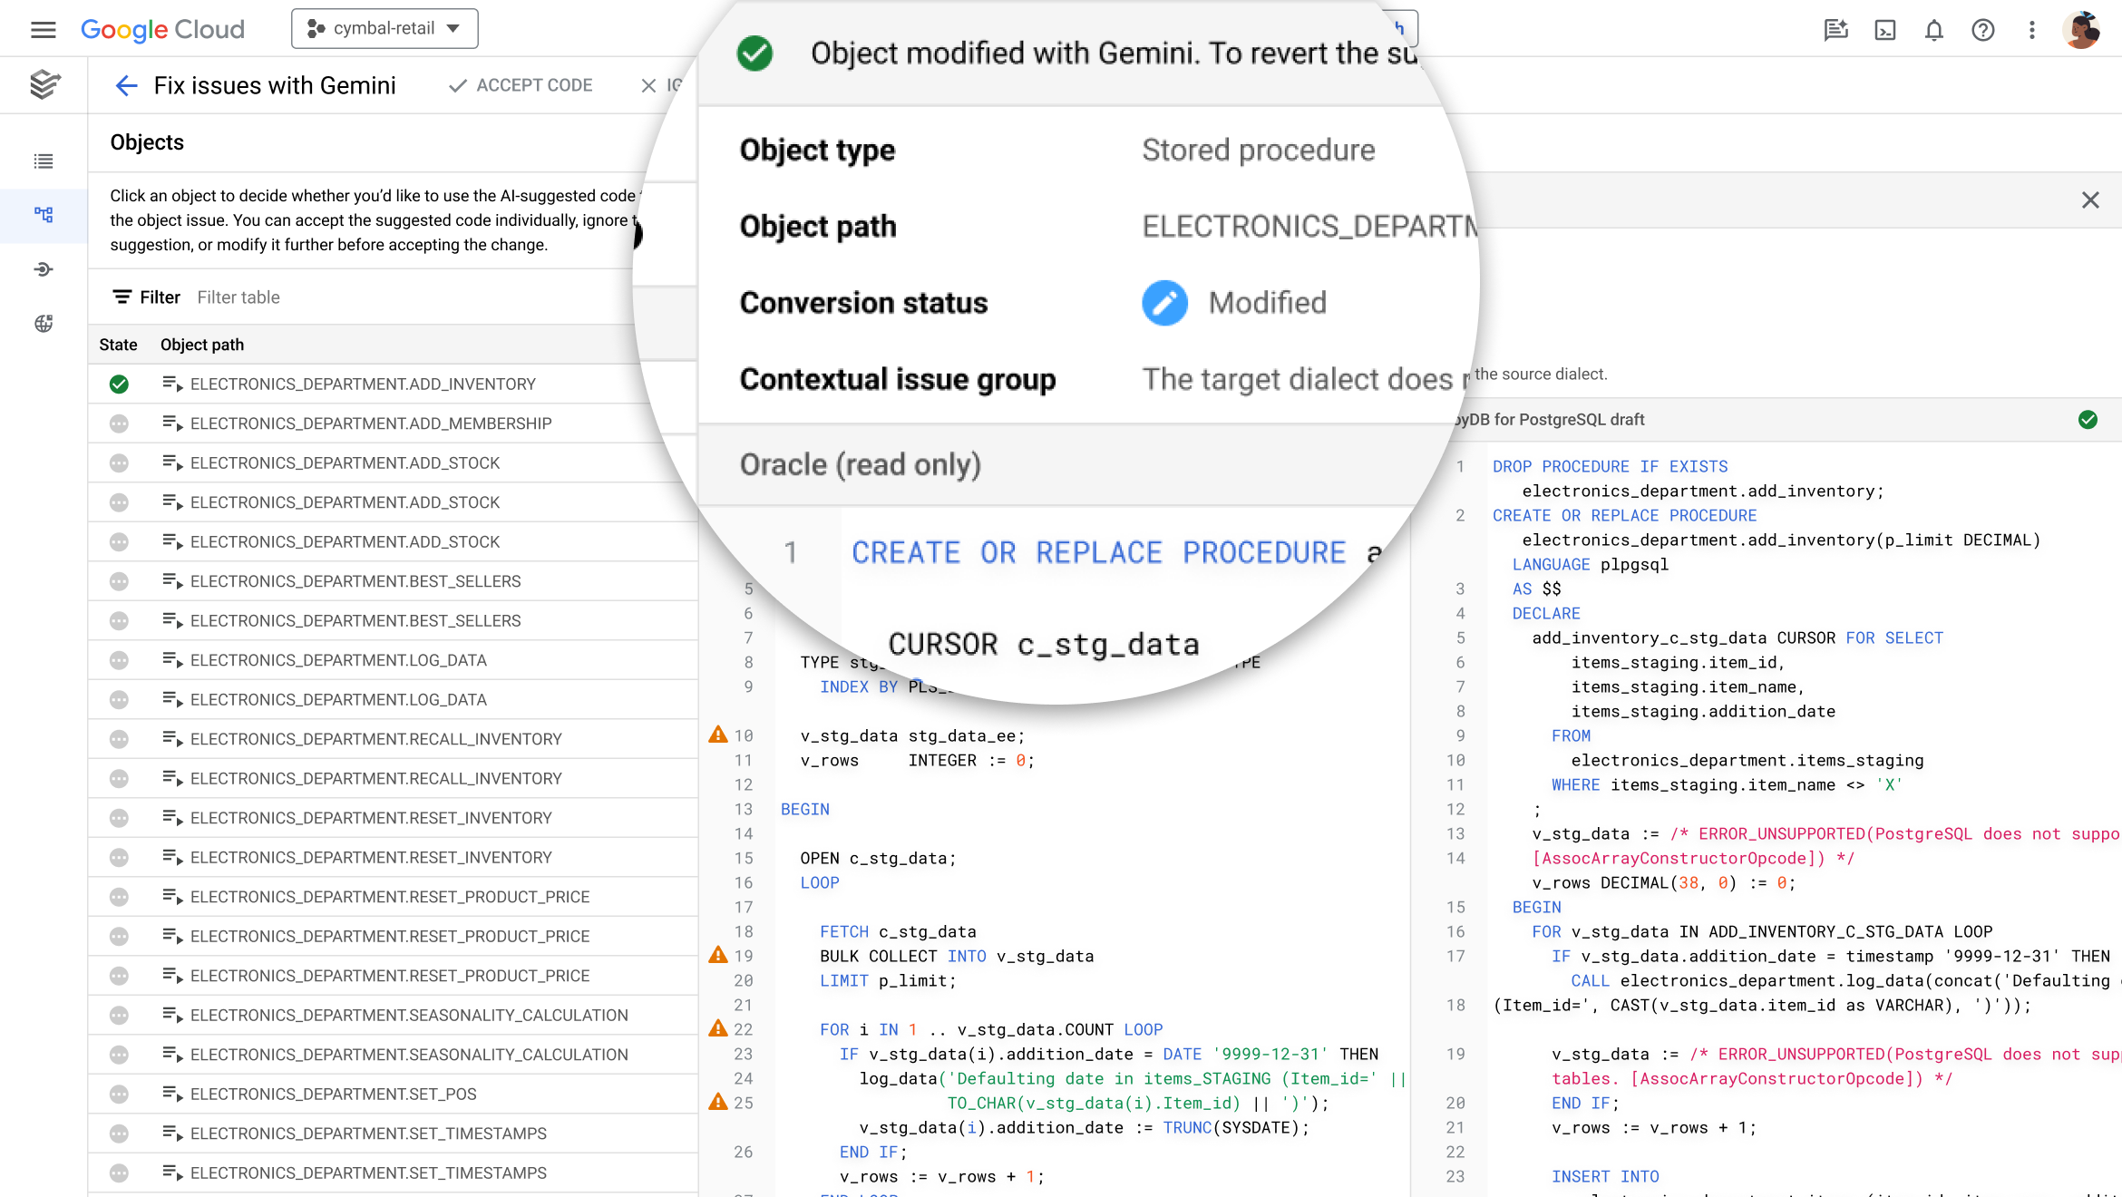
Task: Open the Cloud Shell terminal icon
Action: pyautogui.click(x=1884, y=30)
